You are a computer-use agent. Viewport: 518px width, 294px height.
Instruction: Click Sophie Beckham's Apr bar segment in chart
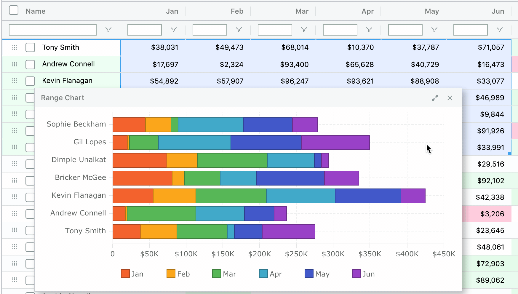211,125
